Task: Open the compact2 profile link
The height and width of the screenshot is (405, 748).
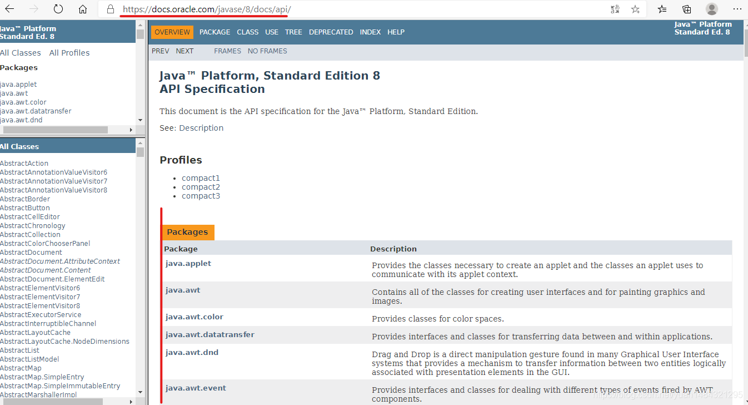Action: tap(201, 187)
